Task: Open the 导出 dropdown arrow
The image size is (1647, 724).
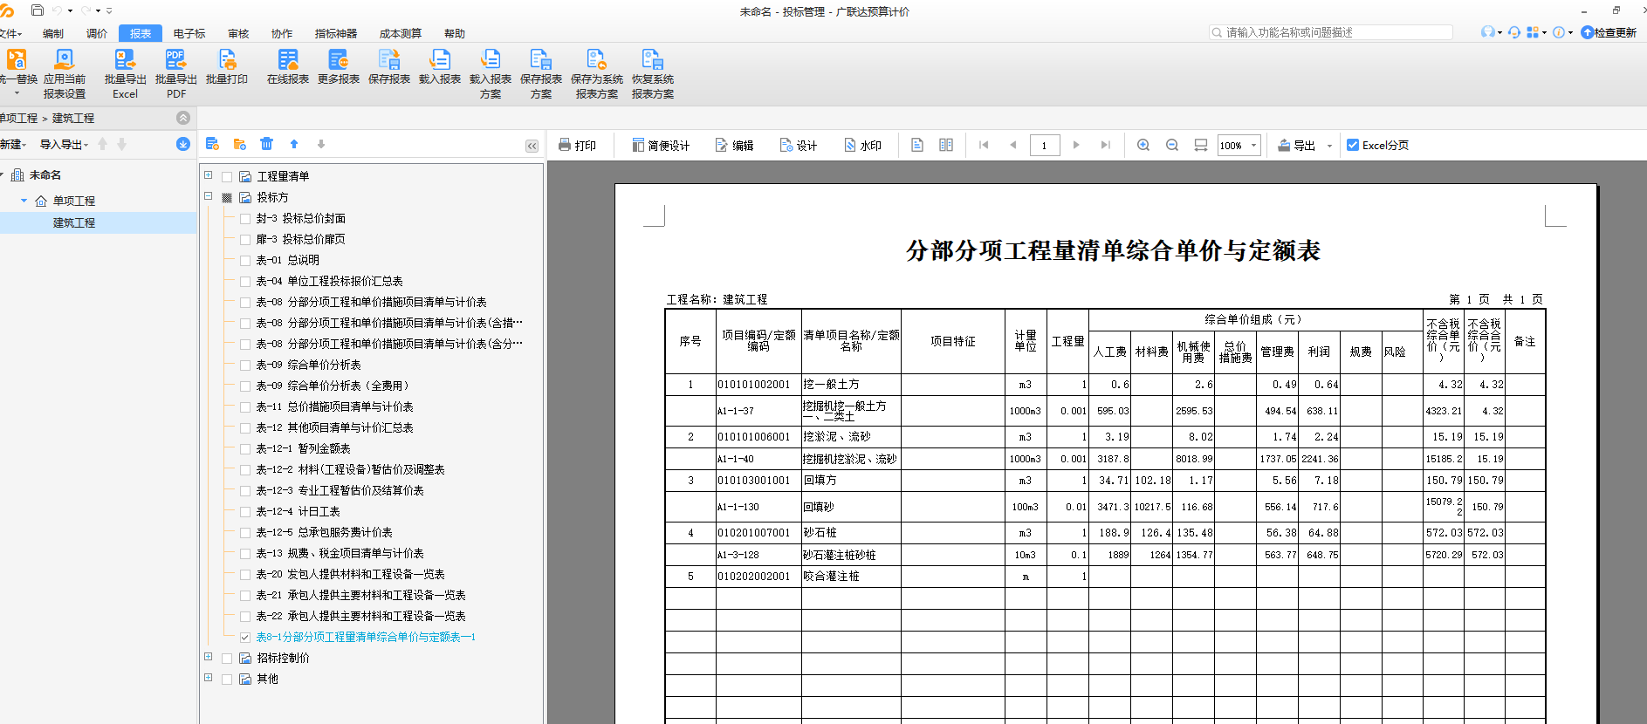Action: 1329,146
